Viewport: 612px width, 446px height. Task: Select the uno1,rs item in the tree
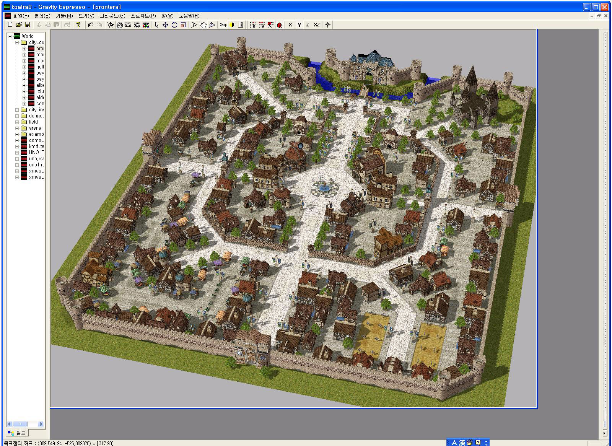coord(36,165)
